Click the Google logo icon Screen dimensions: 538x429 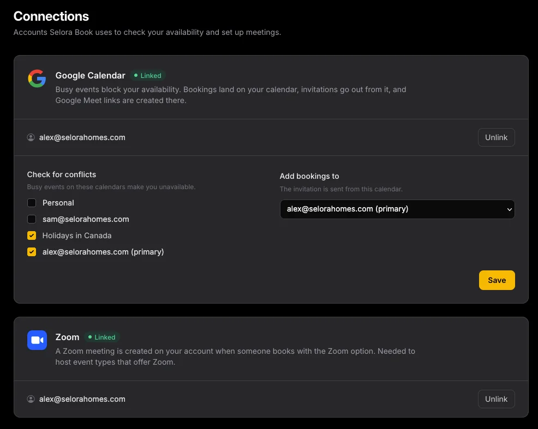tap(37, 78)
